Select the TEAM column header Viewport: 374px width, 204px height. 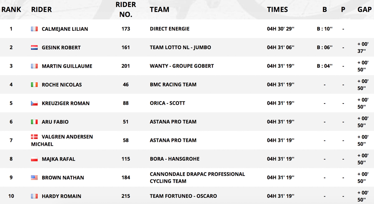159,10
